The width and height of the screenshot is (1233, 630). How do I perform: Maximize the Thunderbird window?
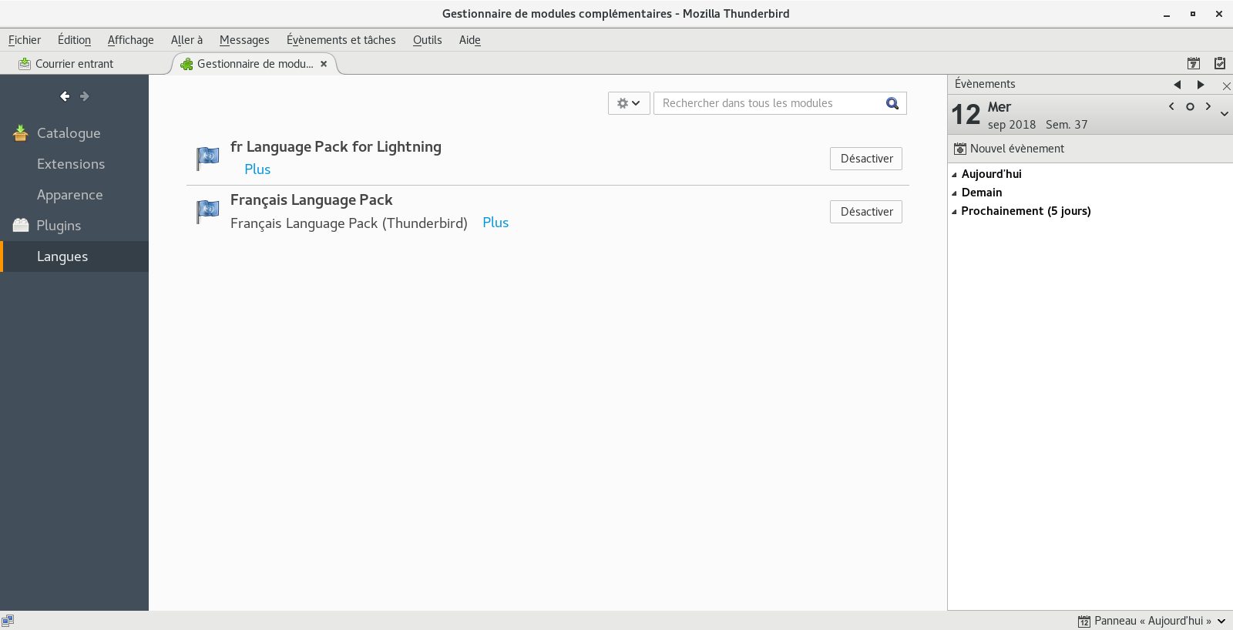coord(1193,14)
